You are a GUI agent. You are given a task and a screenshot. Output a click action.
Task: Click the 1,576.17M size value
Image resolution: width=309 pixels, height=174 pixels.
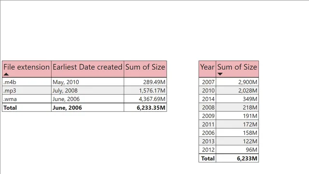pyautogui.click(x=152, y=90)
